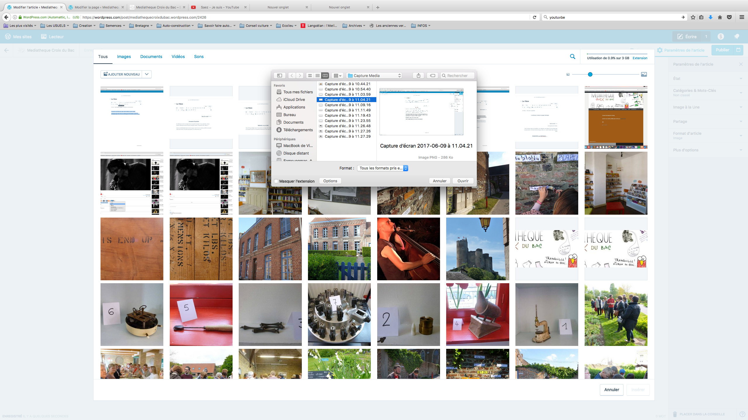The image size is (748, 420).
Task: Click the Share icon in file dialog
Action: pyautogui.click(x=418, y=76)
